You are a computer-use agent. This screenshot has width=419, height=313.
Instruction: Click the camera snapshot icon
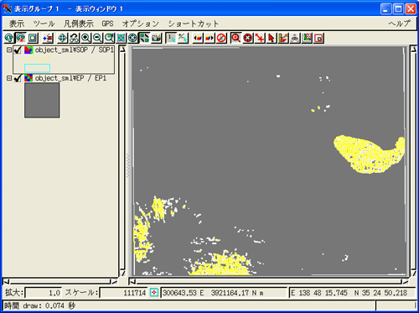157,38
